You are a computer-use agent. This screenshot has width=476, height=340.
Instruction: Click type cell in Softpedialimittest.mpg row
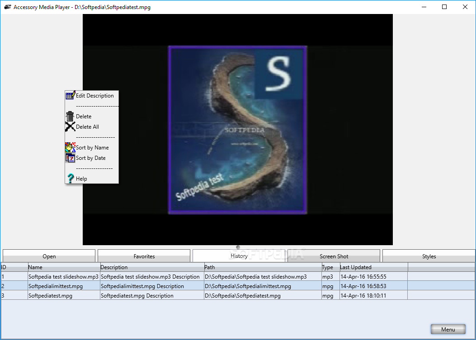tap(330, 286)
